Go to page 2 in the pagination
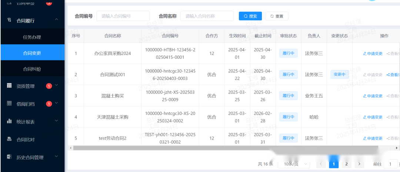This screenshot has width=400, height=172. click(346, 164)
